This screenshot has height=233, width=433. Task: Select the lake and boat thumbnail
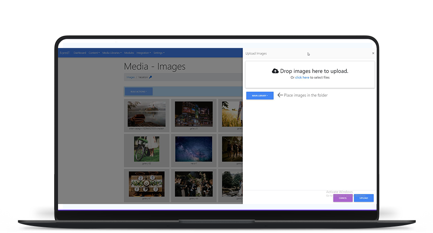[146, 114]
